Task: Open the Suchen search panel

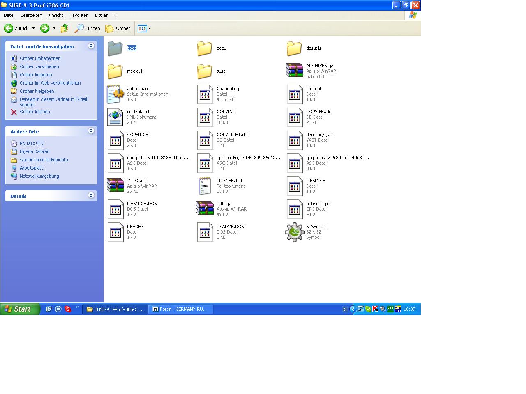Action: 88,28
